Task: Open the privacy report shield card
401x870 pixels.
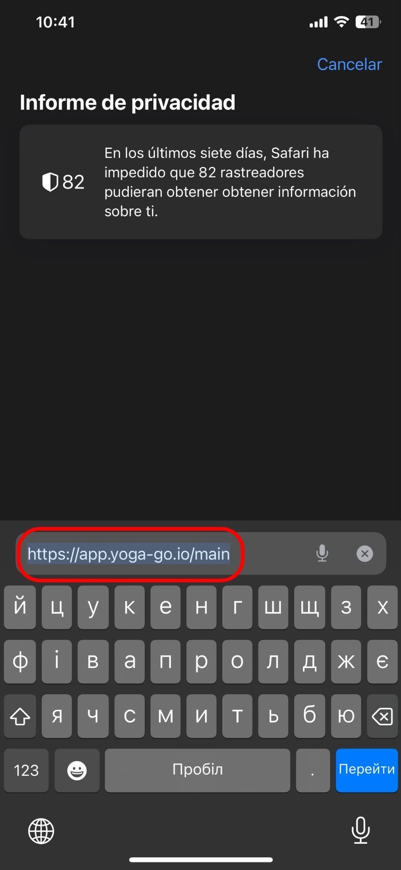Action: [201, 182]
